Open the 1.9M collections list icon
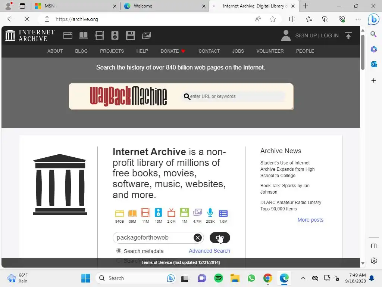 click(x=223, y=213)
